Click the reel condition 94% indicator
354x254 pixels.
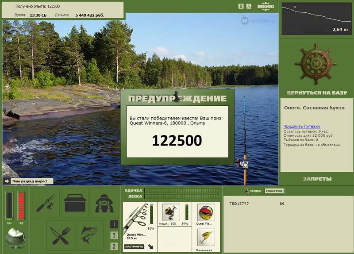click(185, 223)
